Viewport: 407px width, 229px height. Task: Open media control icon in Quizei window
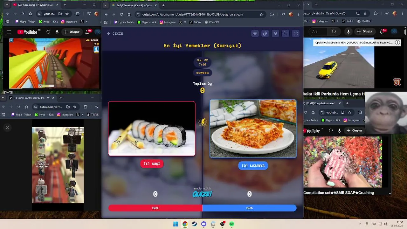[x=283, y=14]
